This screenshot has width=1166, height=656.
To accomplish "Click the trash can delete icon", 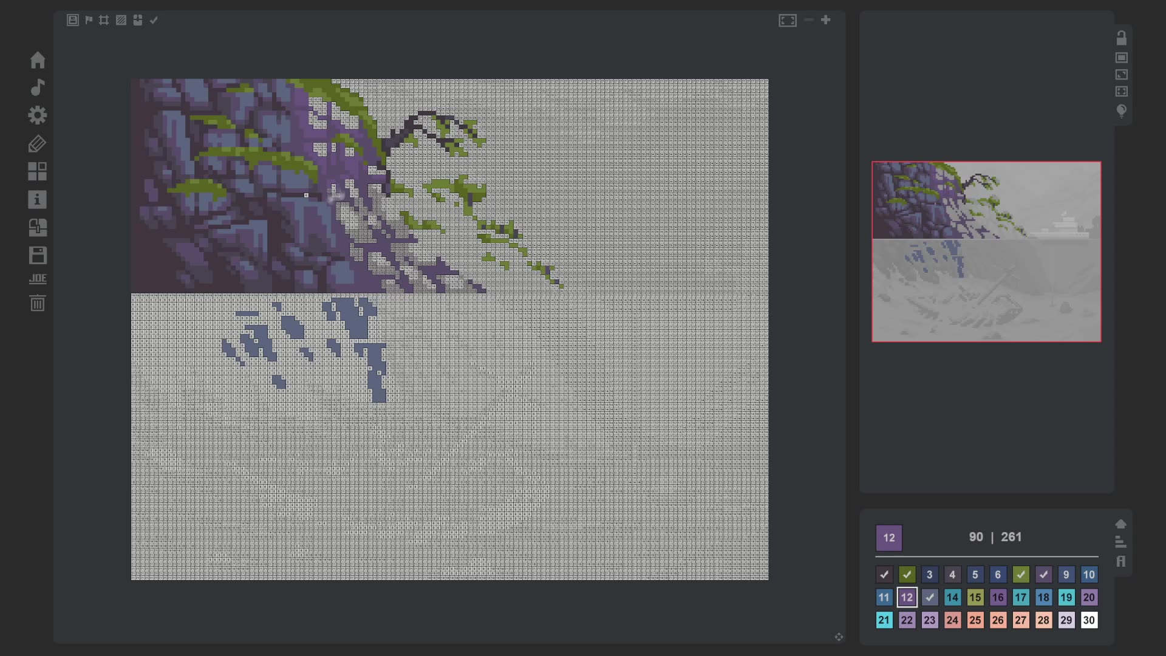I will pyautogui.click(x=38, y=302).
